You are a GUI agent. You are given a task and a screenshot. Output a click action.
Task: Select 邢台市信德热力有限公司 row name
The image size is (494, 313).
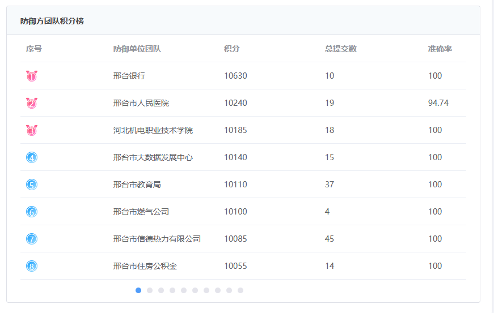tap(157, 239)
